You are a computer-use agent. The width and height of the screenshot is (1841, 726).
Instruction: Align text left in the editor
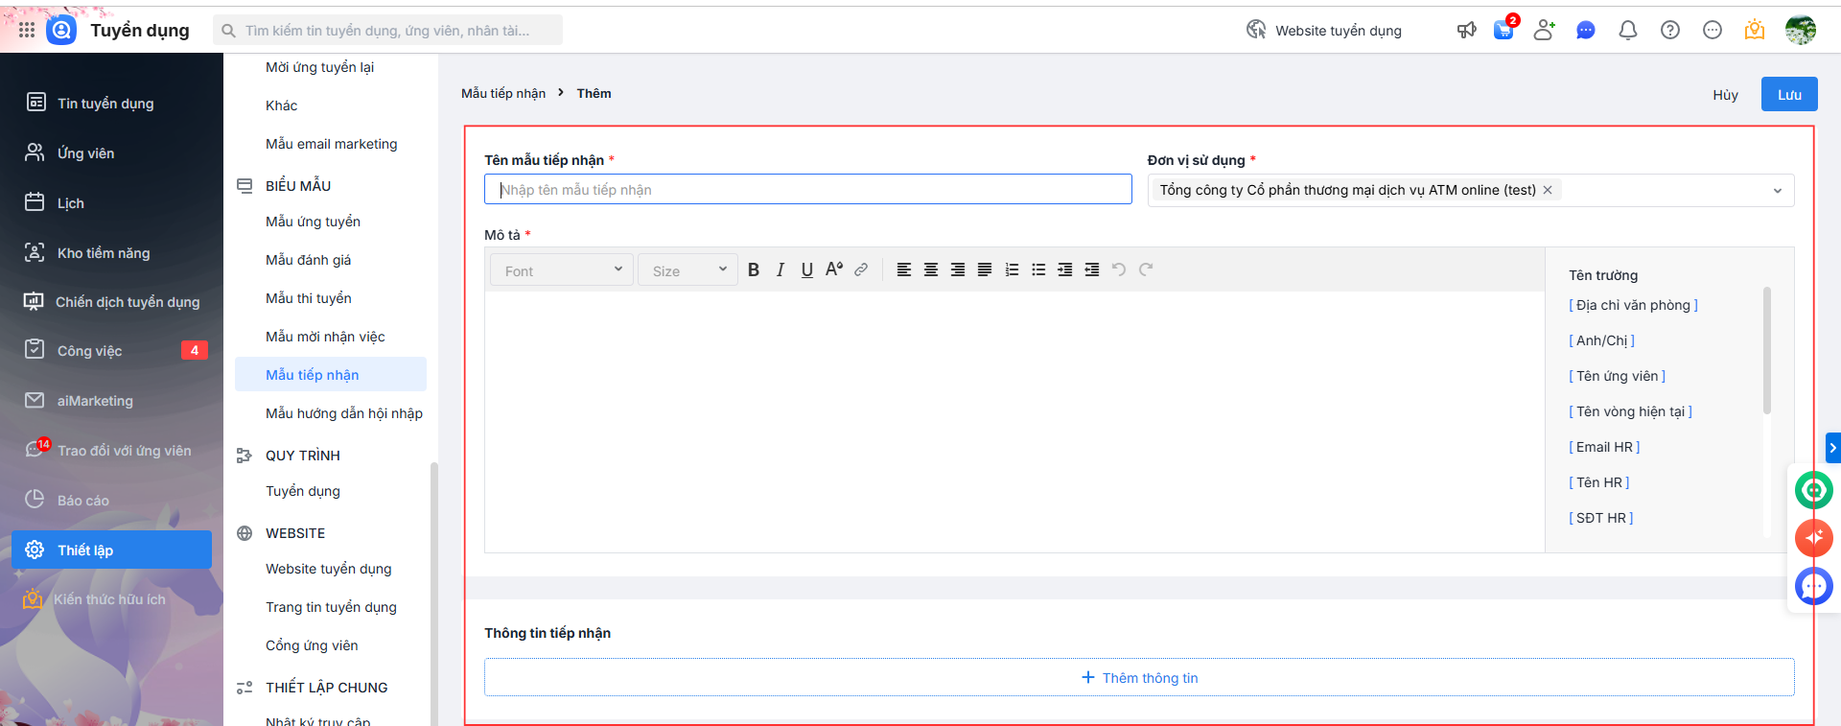tap(904, 270)
